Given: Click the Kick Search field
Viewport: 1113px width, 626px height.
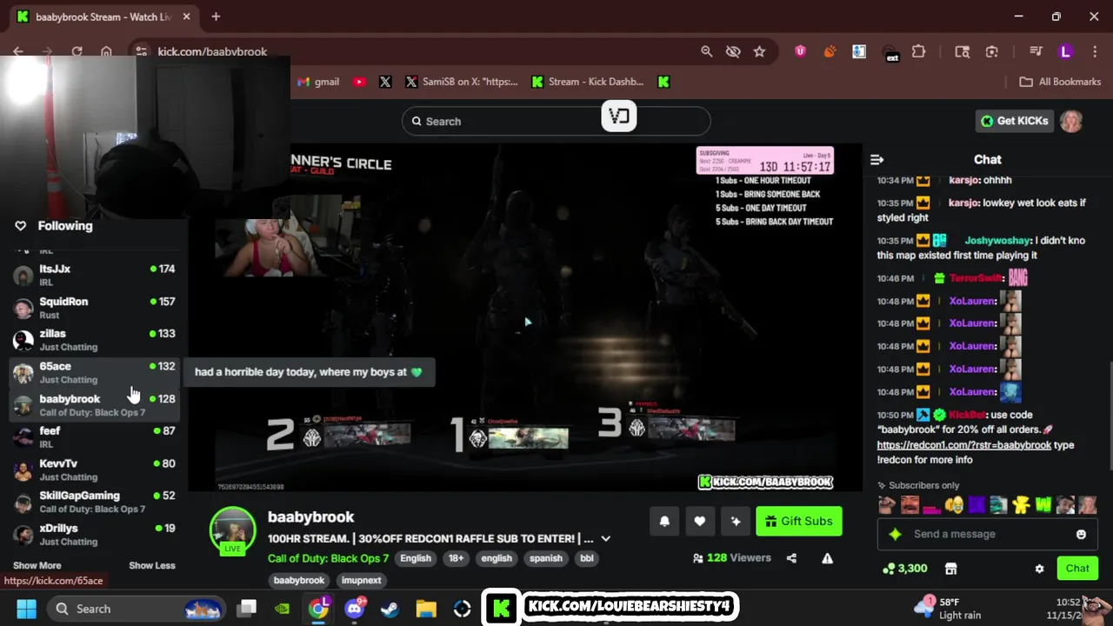Looking at the screenshot, I should point(556,121).
